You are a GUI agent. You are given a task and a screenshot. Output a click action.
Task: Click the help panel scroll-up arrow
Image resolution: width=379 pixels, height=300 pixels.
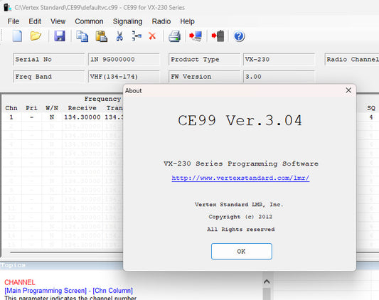click(267, 282)
